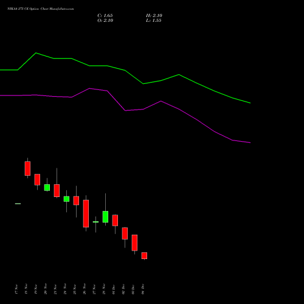Click the high value 'H: 2.10'
304x304 pixels.
pyautogui.click(x=154, y=16)
